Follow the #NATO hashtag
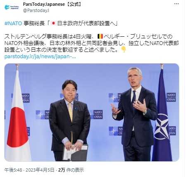The height and width of the screenshot is (177, 186). point(13,24)
